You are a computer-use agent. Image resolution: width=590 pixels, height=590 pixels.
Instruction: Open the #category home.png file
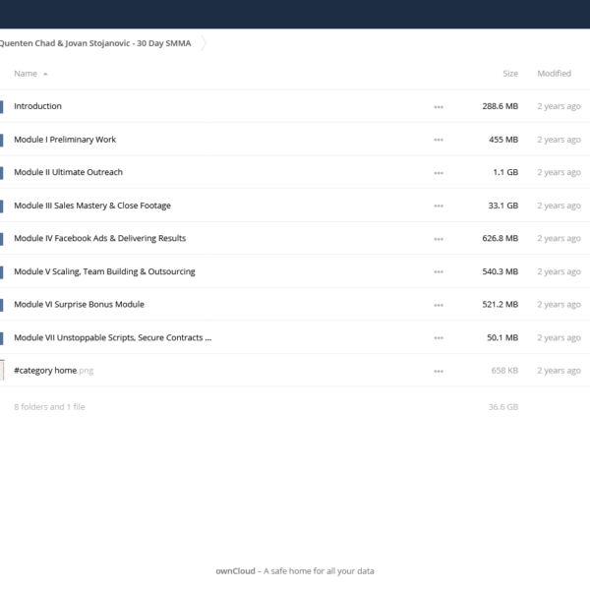54,371
